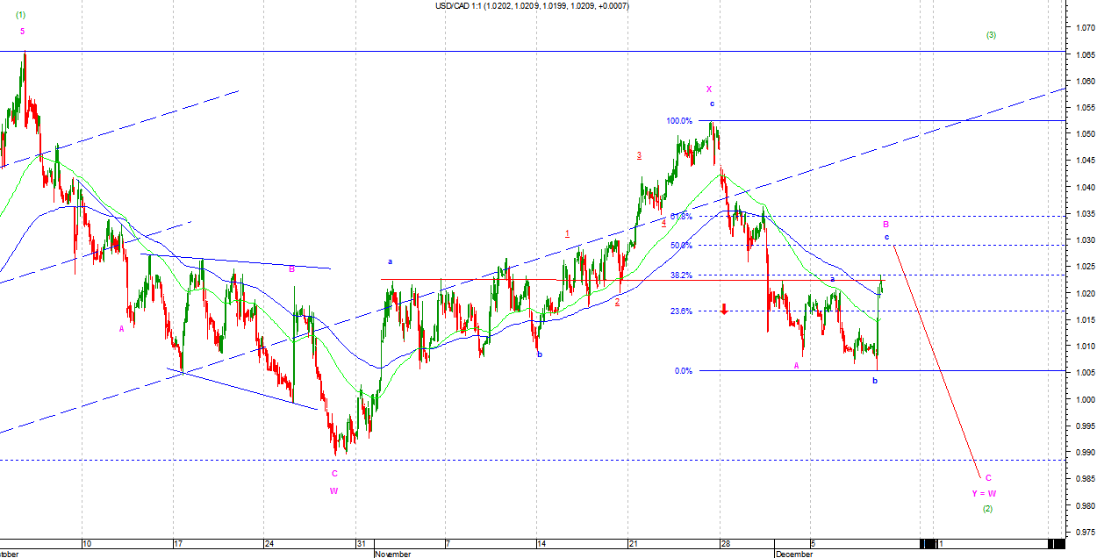Click the green (1) wave label
1097x558 pixels.
click(x=20, y=15)
